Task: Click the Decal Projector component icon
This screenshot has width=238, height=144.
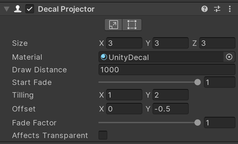Action: [17, 9]
